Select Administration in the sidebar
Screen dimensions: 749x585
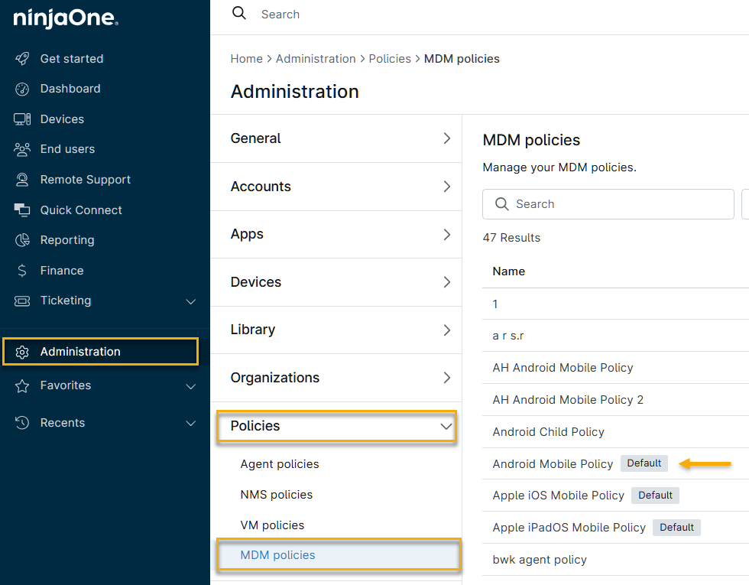100,352
